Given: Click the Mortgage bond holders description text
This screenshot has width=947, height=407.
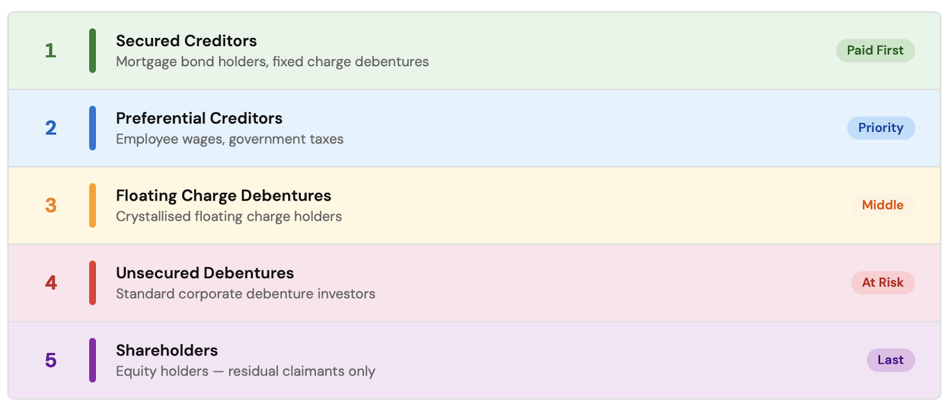Looking at the screenshot, I should (272, 62).
